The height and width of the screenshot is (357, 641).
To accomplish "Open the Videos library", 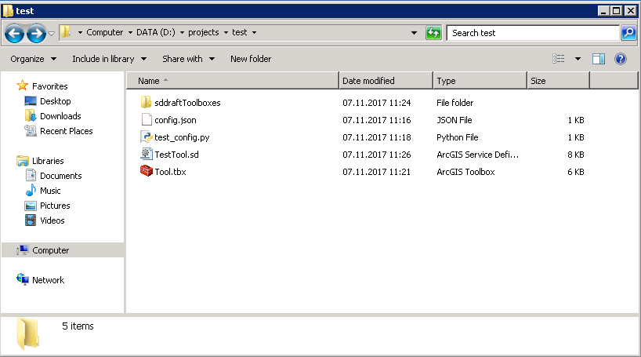I will [53, 220].
